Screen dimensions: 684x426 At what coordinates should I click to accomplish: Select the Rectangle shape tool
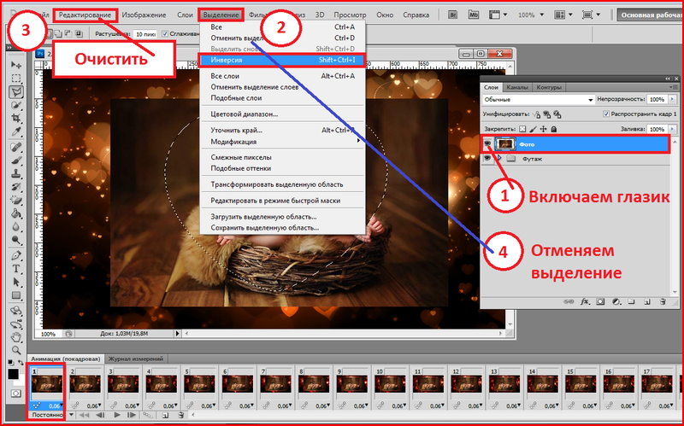[x=16, y=295]
